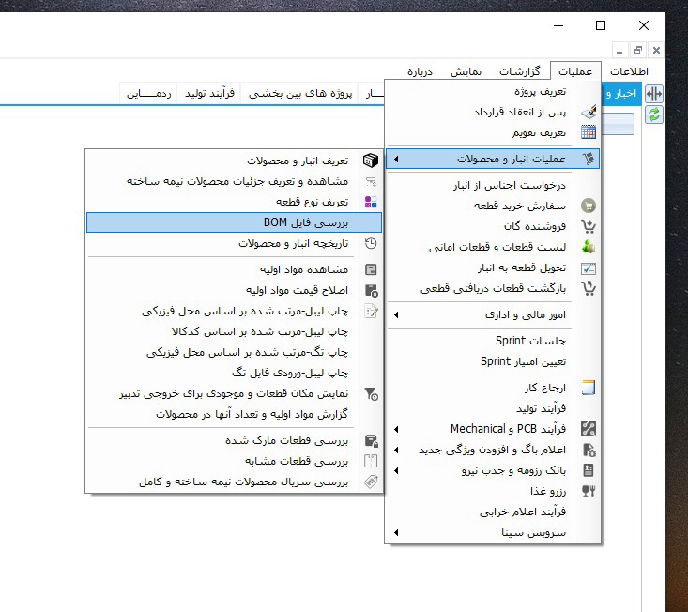Click the label print icon beside چاپ لیبل-مرتب شده بر اساس محل فیزیکی

tap(371, 311)
